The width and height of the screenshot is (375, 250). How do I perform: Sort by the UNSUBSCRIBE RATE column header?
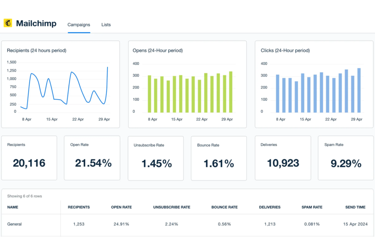coord(172,207)
